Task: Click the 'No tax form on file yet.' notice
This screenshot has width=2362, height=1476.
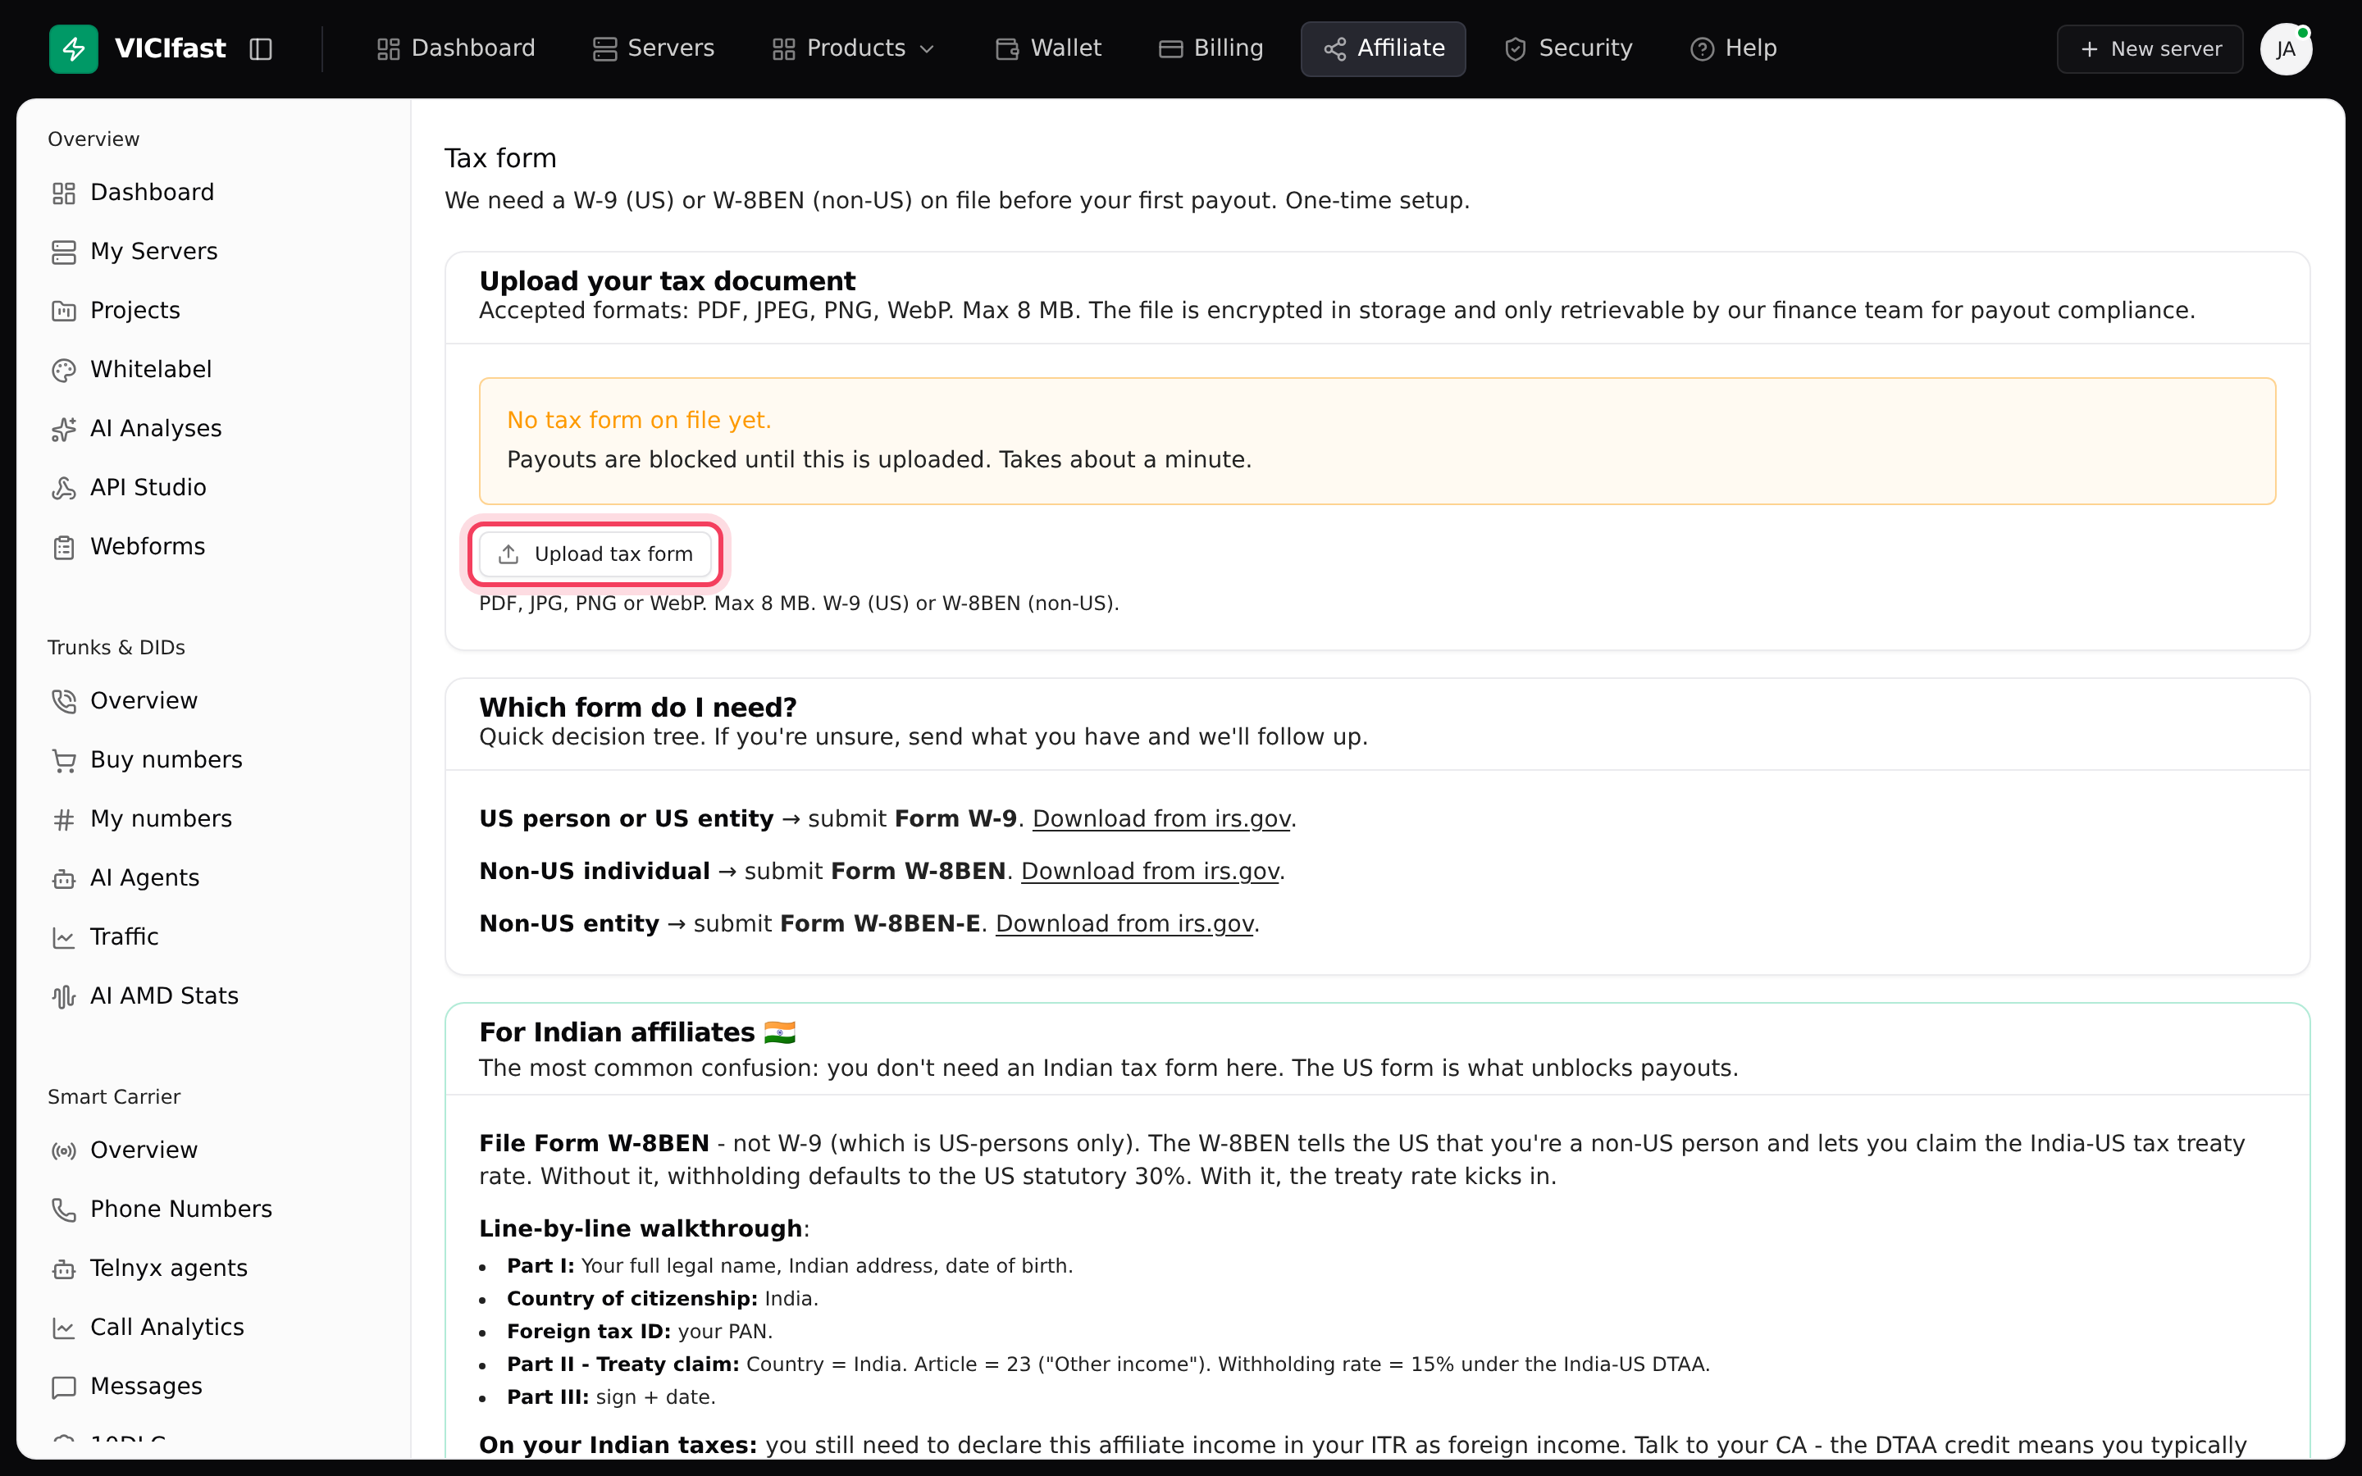Action: coord(640,421)
